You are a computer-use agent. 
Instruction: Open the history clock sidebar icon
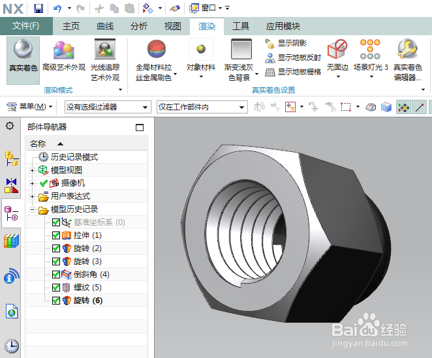12,346
